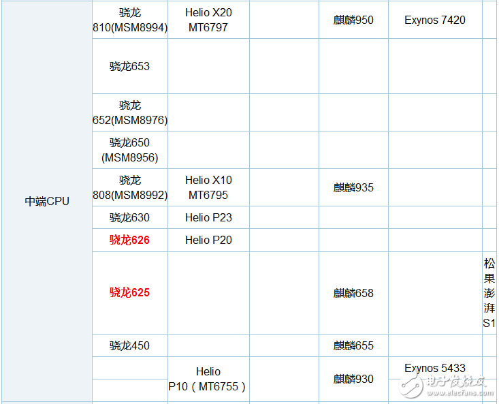Select the 中端CPU category cell
Screen dimensions: 499x404
(47, 201)
